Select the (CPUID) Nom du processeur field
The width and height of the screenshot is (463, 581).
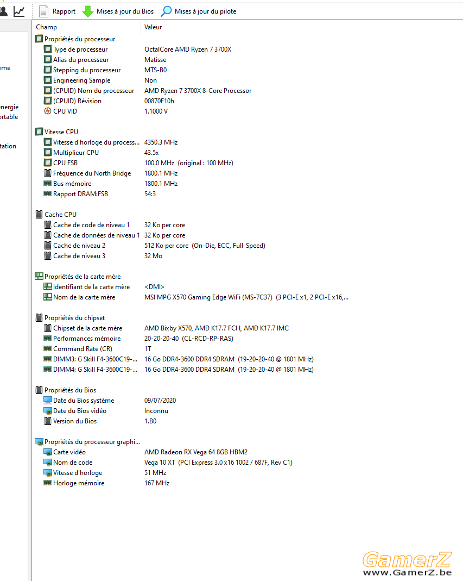pos(94,91)
